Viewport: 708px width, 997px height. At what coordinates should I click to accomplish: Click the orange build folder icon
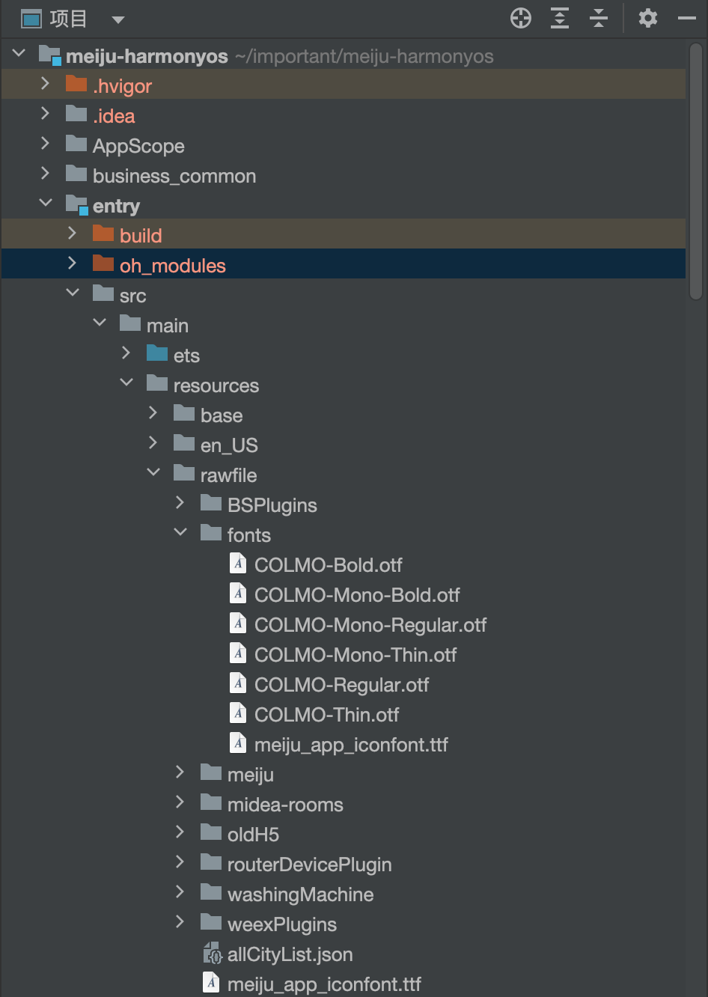(103, 235)
